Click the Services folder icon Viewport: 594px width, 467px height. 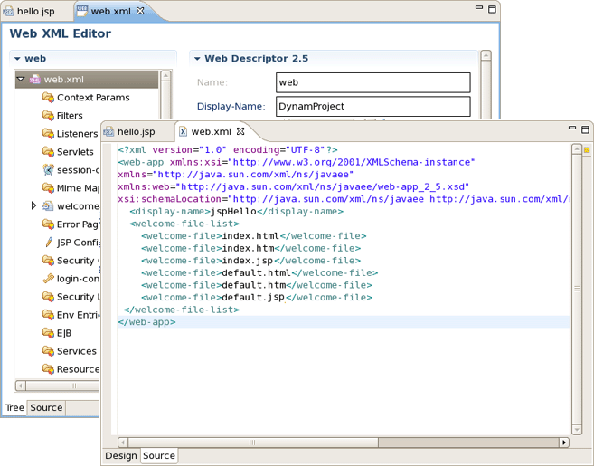click(48, 351)
